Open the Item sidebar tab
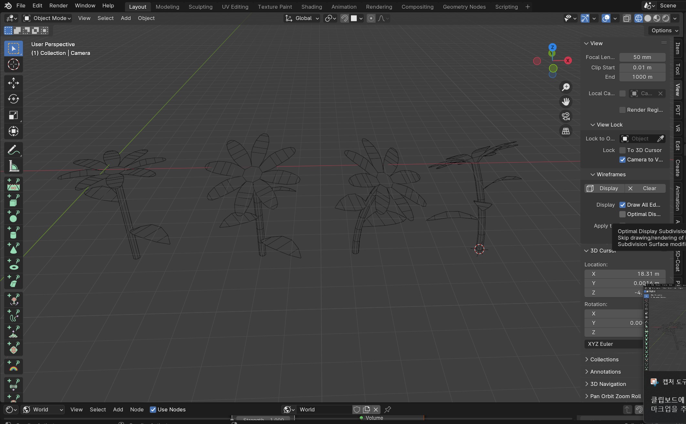686x424 pixels. point(678,48)
